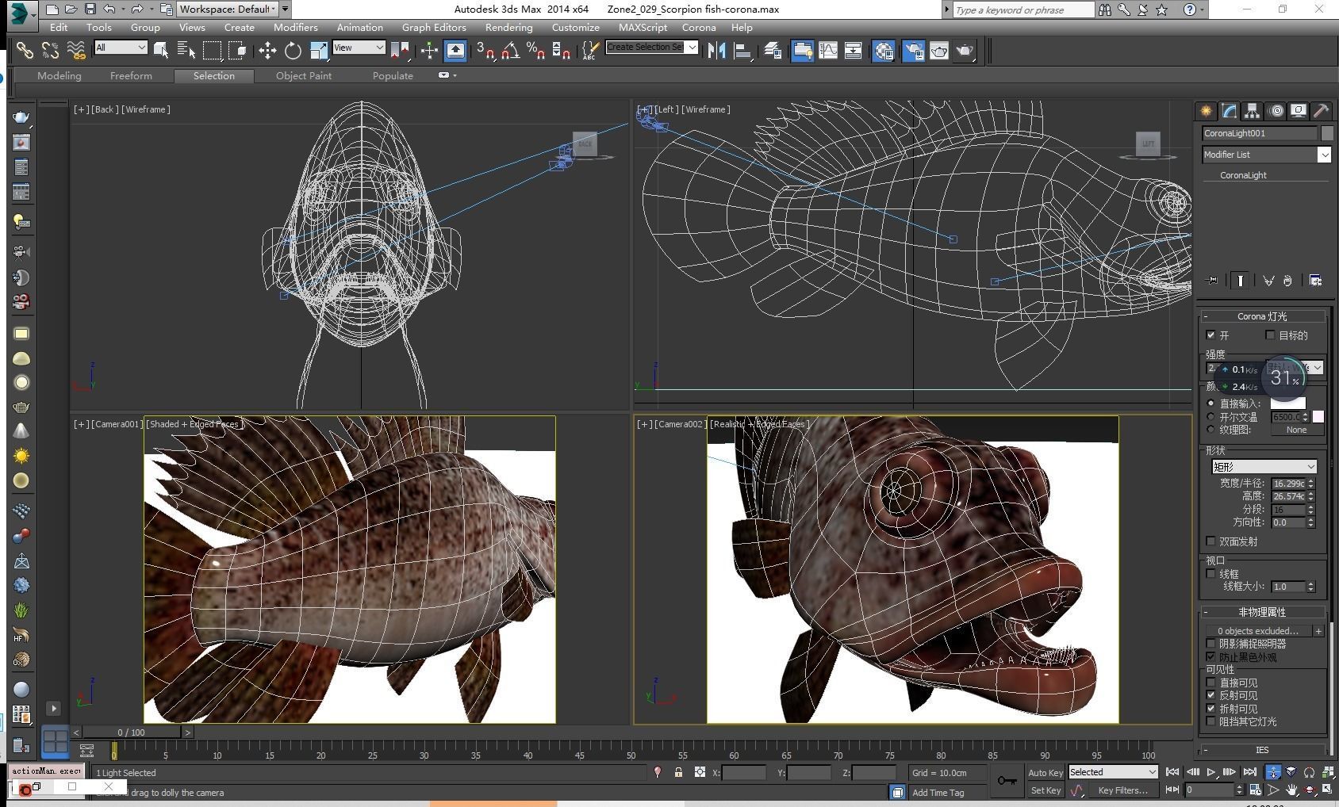The height and width of the screenshot is (807, 1339).
Task: Collapse the 非物理属性 rollout
Action: pyautogui.click(x=1262, y=612)
